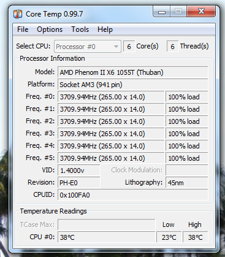
Task: Click the Freq. #3 frequency value
Action: (x=111, y=134)
